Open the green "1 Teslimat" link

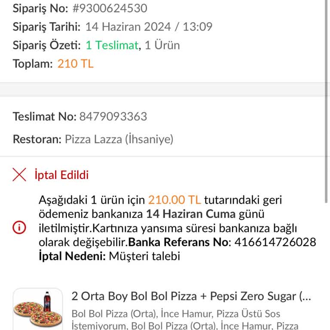click(x=112, y=45)
